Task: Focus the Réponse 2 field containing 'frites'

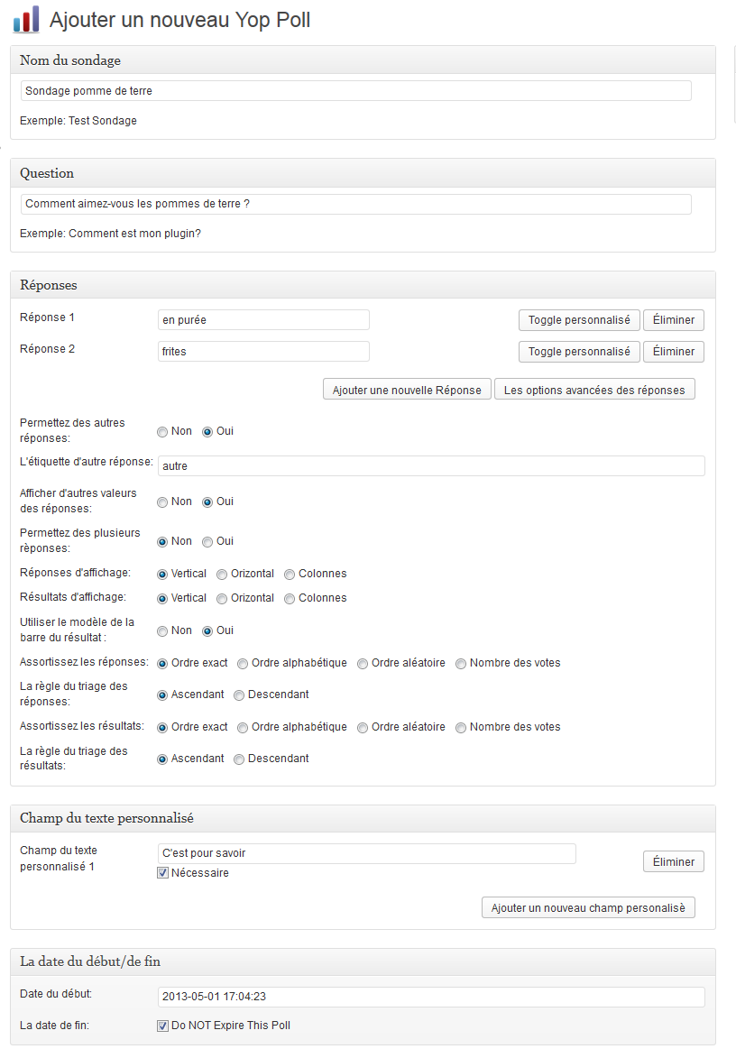Action: tap(263, 352)
